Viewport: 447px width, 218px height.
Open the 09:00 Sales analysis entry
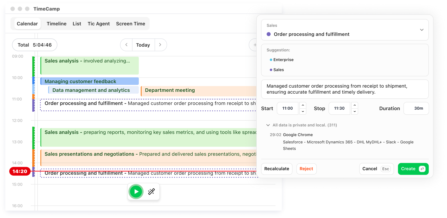90,66
